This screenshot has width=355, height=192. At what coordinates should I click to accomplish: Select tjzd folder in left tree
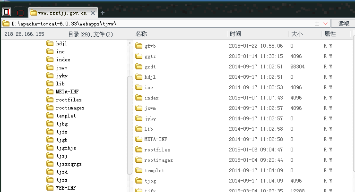(57, 172)
